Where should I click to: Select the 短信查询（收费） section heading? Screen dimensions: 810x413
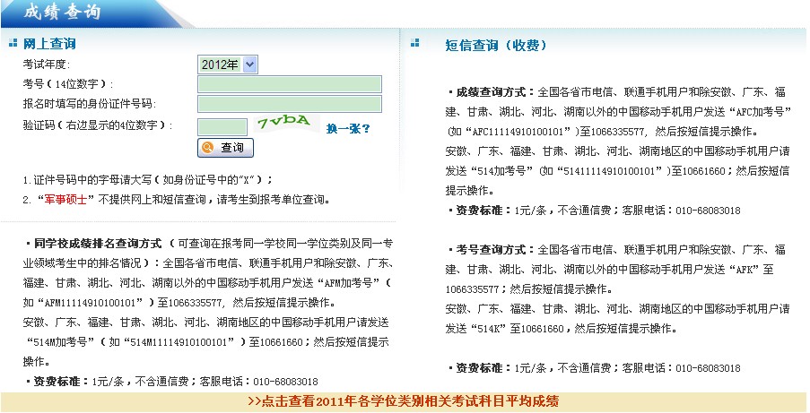coord(496,45)
